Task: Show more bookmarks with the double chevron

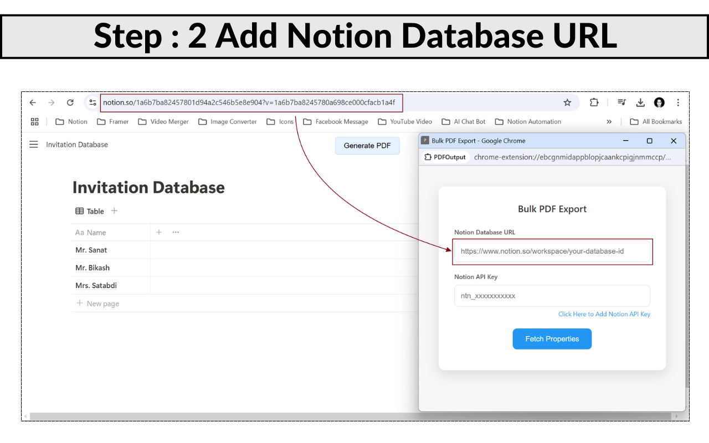Action: point(609,122)
